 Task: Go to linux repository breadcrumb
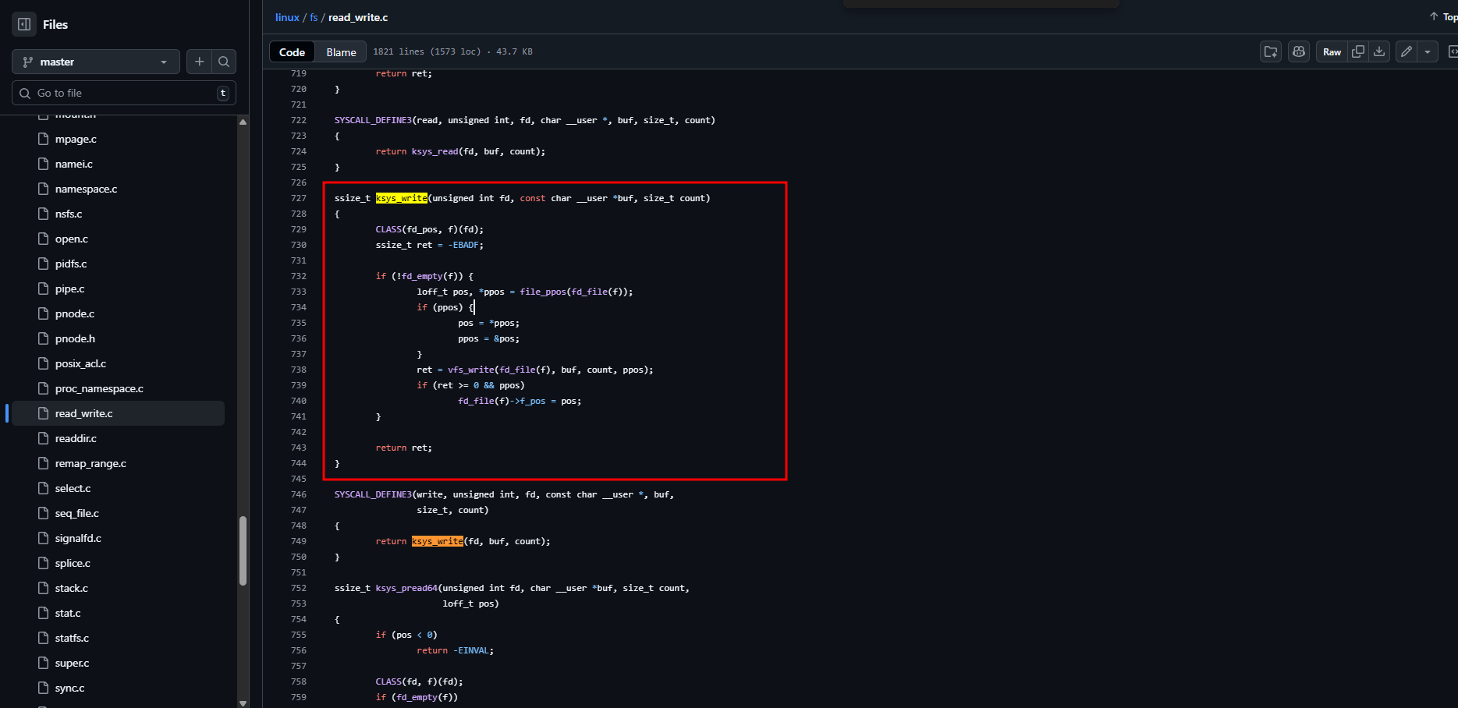coord(287,17)
